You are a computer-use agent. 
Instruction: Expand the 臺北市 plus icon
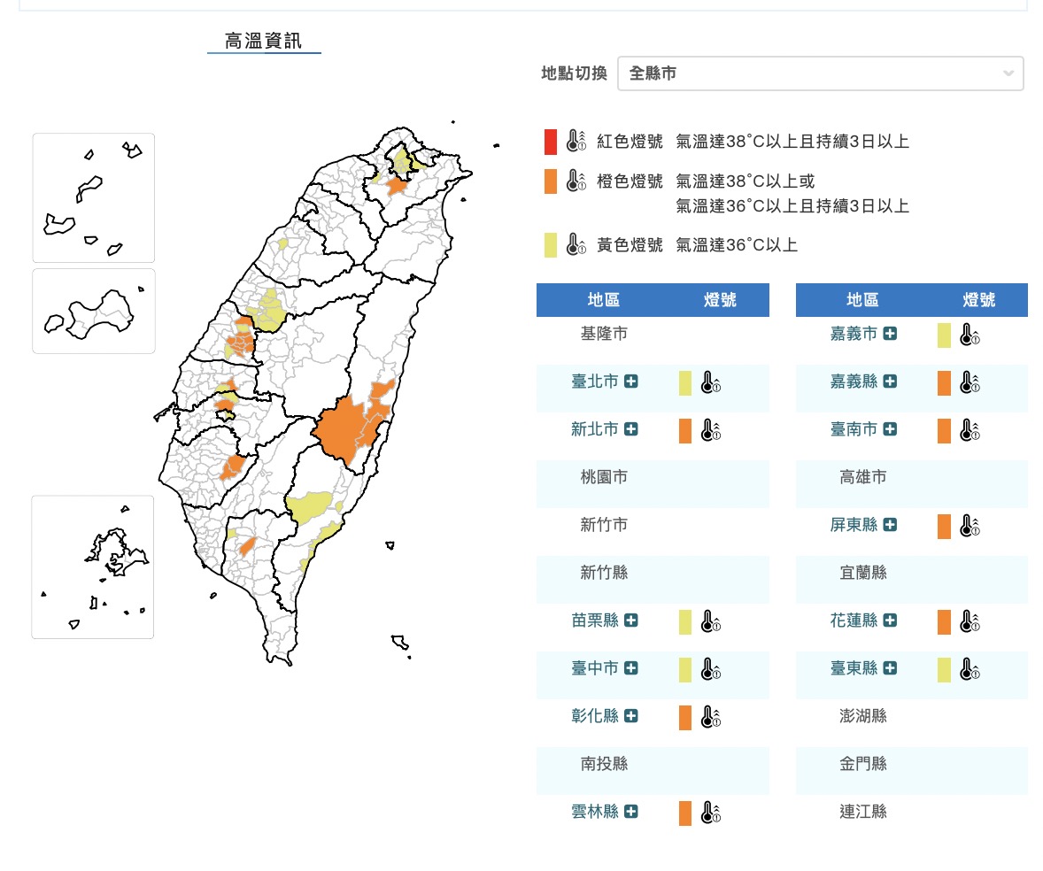tap(631, 381)
